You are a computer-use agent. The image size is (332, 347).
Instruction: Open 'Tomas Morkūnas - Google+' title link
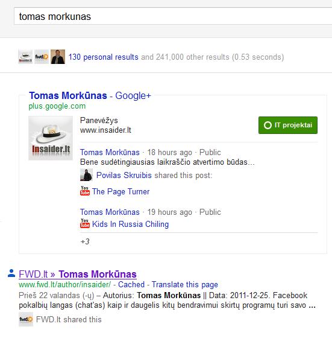(90, 95)
